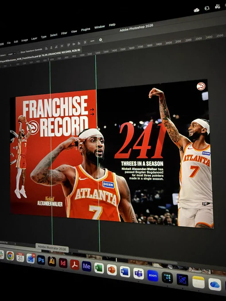Open Zoom from the dock
Viewport: 226px width, 301px height.
coord(152,276)
